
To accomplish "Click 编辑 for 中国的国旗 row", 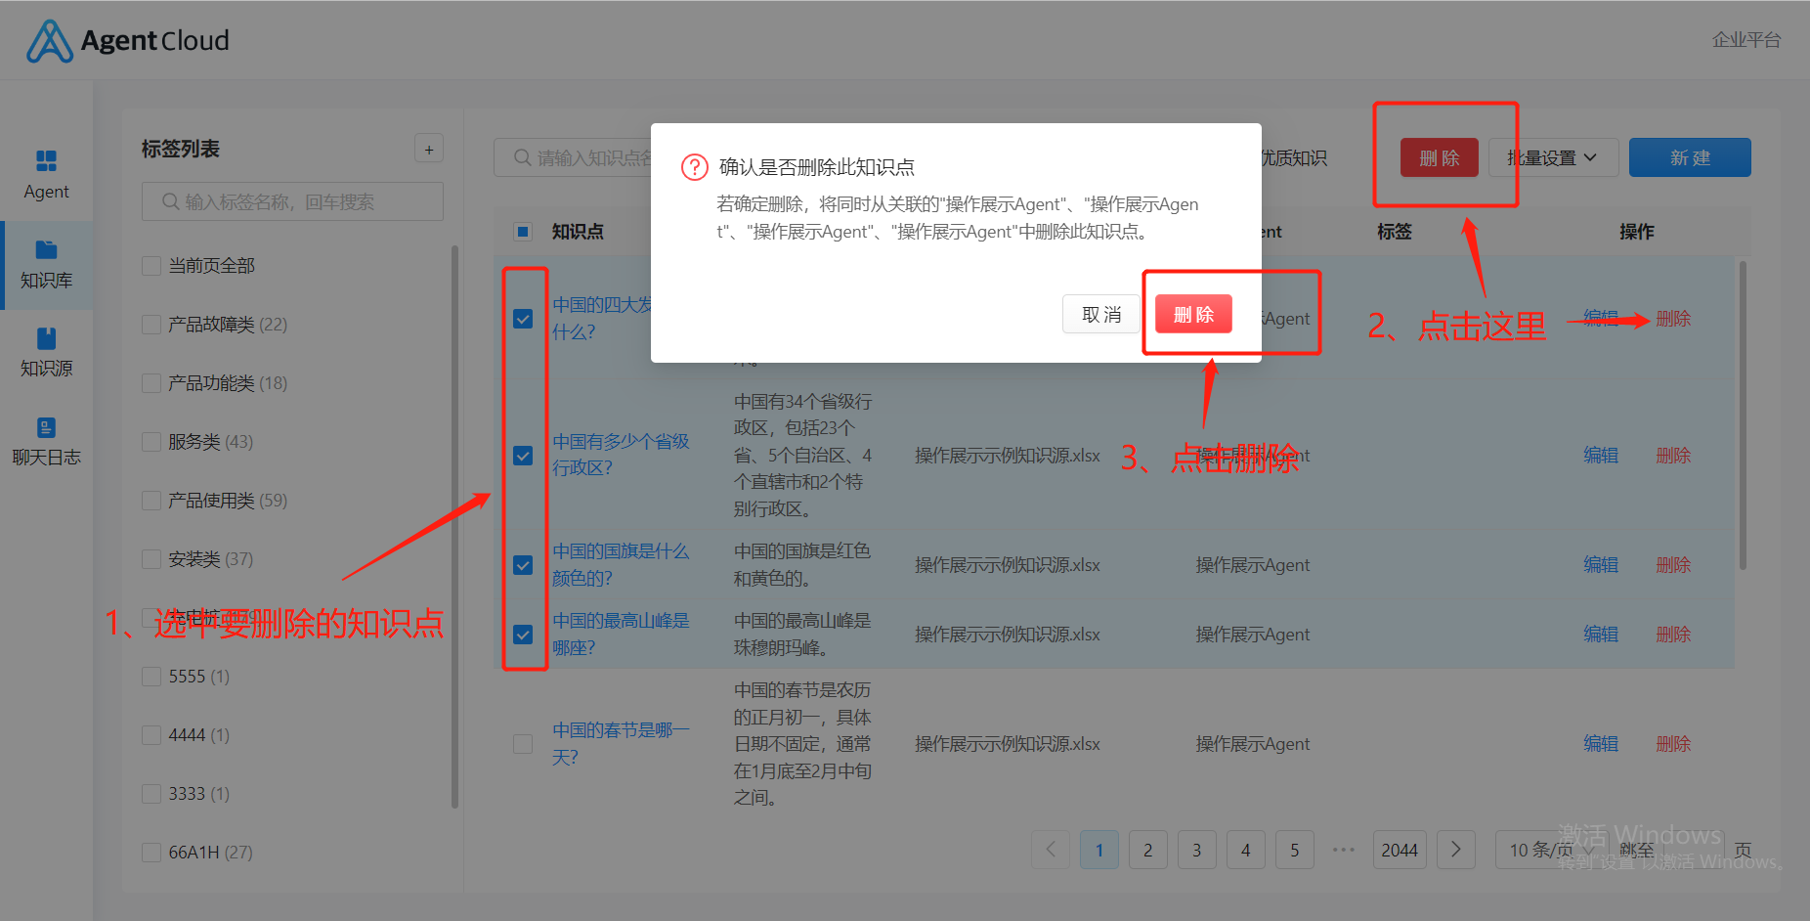I will click(x=1601, y=565).
